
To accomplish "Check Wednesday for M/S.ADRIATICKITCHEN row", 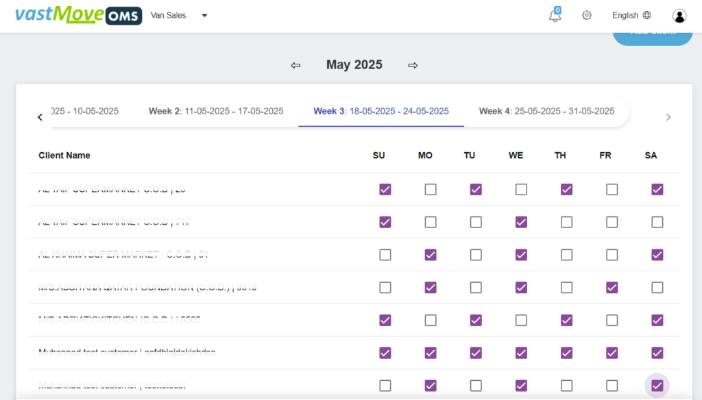I will click(521, 320).
